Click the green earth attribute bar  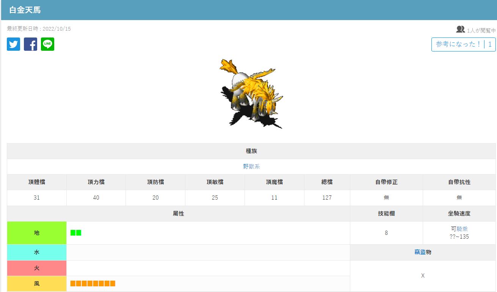(x=76, y=233)
